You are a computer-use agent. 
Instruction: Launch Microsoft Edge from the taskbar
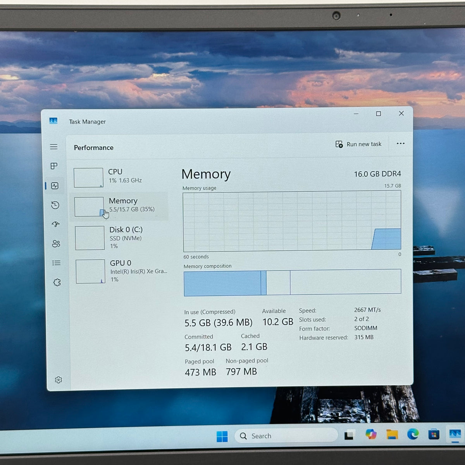click(413, 434)
